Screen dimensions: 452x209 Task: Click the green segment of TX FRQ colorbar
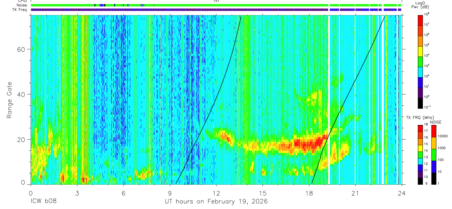[x=421, y=154]
